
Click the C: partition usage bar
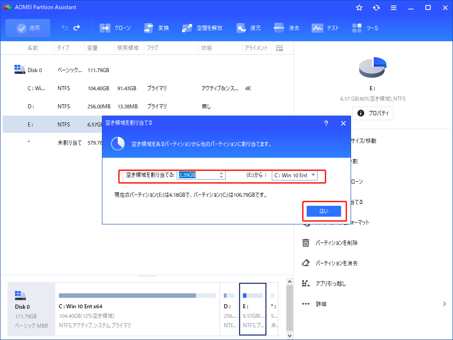[137, 296]
